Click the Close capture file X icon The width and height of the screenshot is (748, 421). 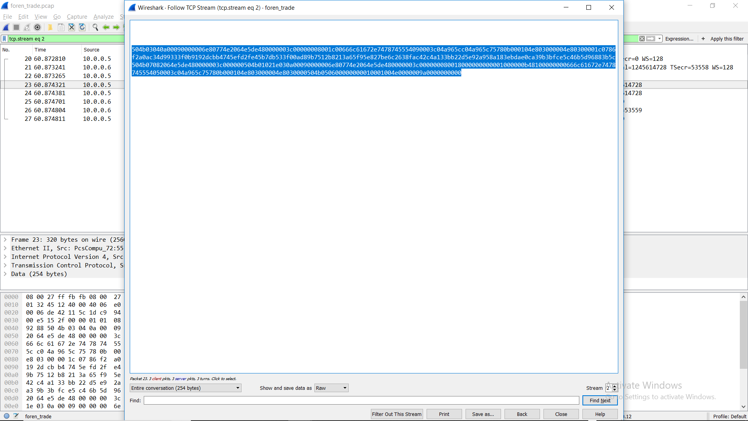72,27
